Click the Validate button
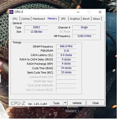Screen dimensions: 131x130 tap(77, 103)
